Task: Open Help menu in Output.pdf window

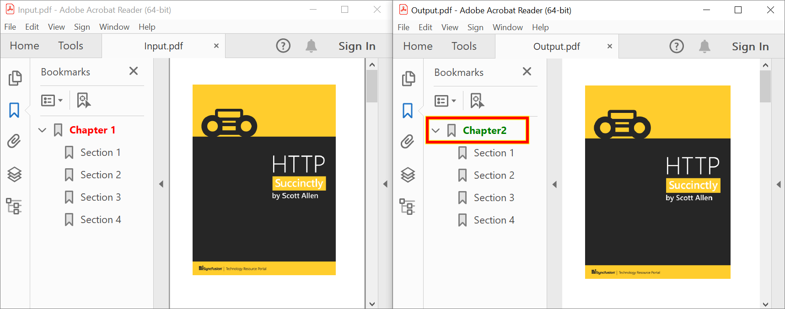Action: tap(540, 27)
